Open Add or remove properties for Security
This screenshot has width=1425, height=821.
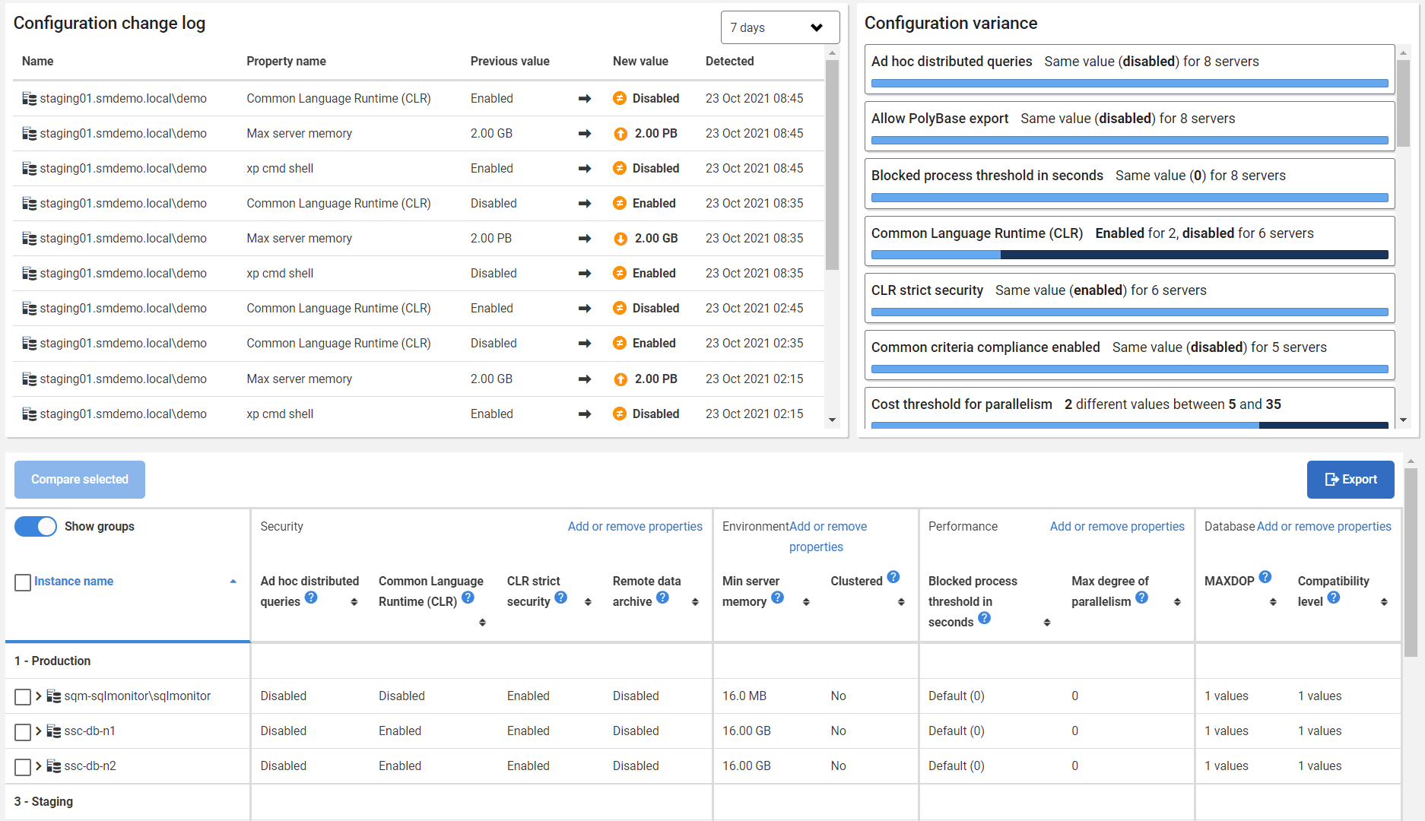point(635,527)
